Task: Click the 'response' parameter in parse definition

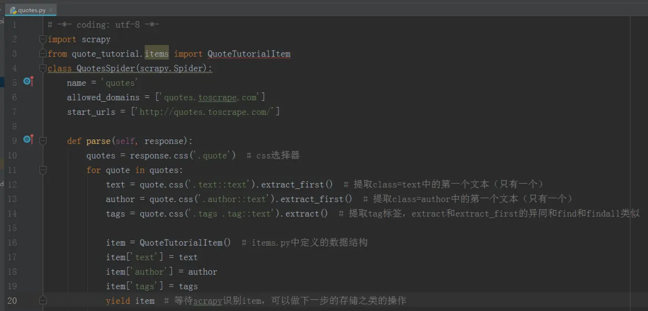Action: point(164,141)
